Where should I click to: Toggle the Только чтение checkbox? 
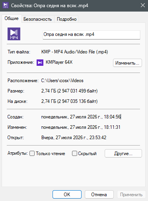click(x=32, y=153)
